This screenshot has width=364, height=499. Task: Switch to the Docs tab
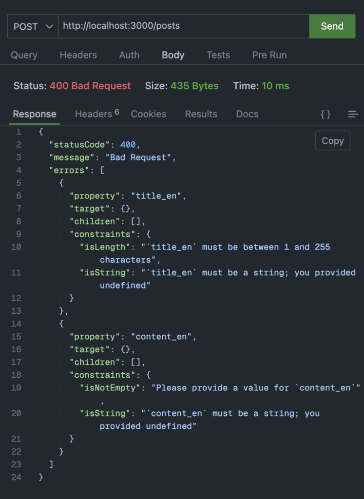pyautogui.click(x=247, y=114)
